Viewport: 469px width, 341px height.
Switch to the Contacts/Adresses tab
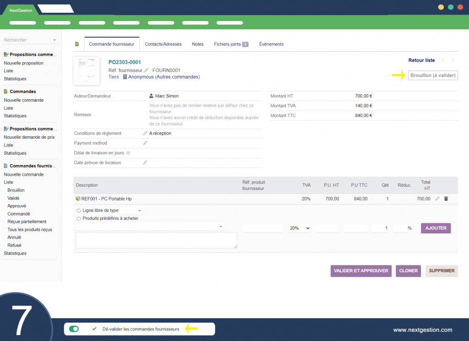[x=163, y=44]
